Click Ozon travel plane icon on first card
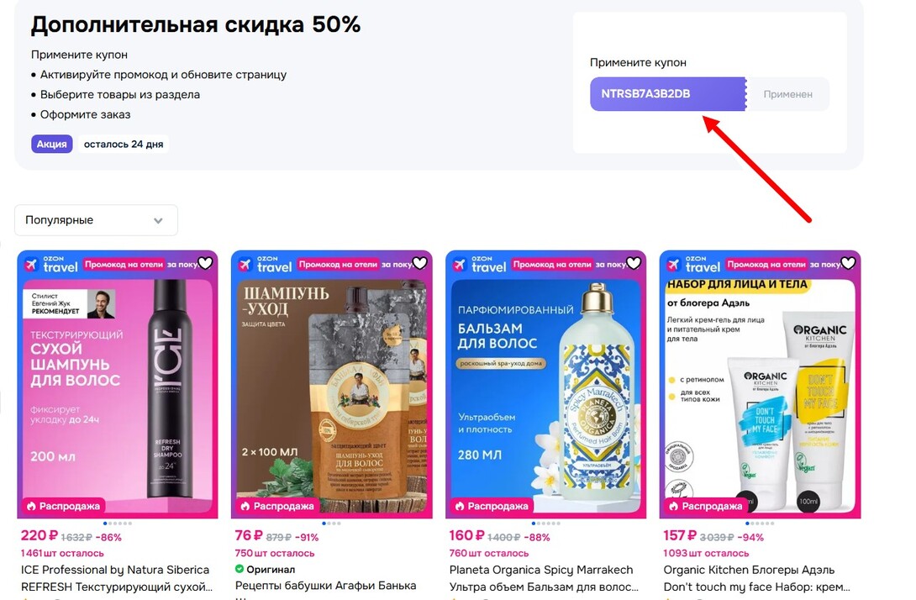The height and width of the screenshot is (600, 916). point(31,265)
